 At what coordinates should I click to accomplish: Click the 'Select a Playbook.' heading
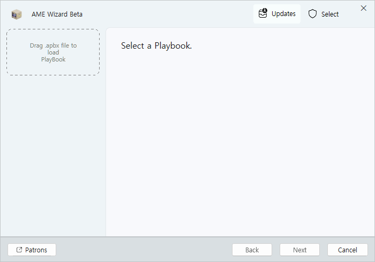tap(156, 45)
